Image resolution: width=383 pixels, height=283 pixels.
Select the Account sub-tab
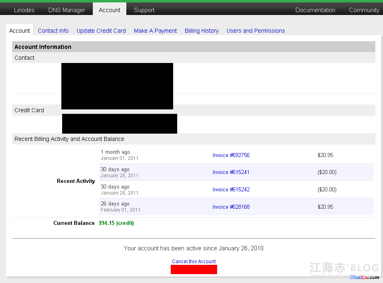coord(19,31)
